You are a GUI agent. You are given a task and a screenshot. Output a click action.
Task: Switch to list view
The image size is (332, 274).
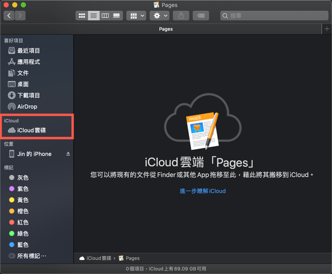click(94, 16)
